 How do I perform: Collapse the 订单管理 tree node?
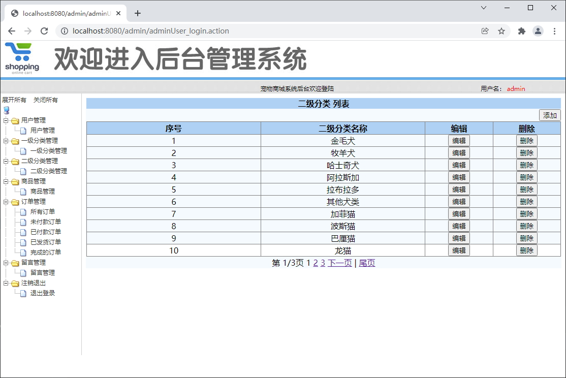[6, 202]
